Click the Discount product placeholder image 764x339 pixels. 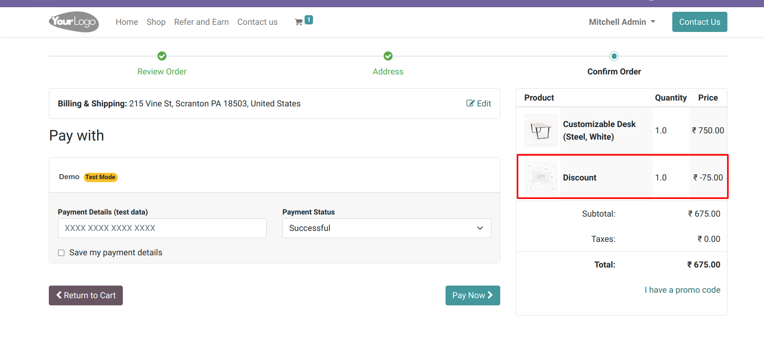pos(541,177)
